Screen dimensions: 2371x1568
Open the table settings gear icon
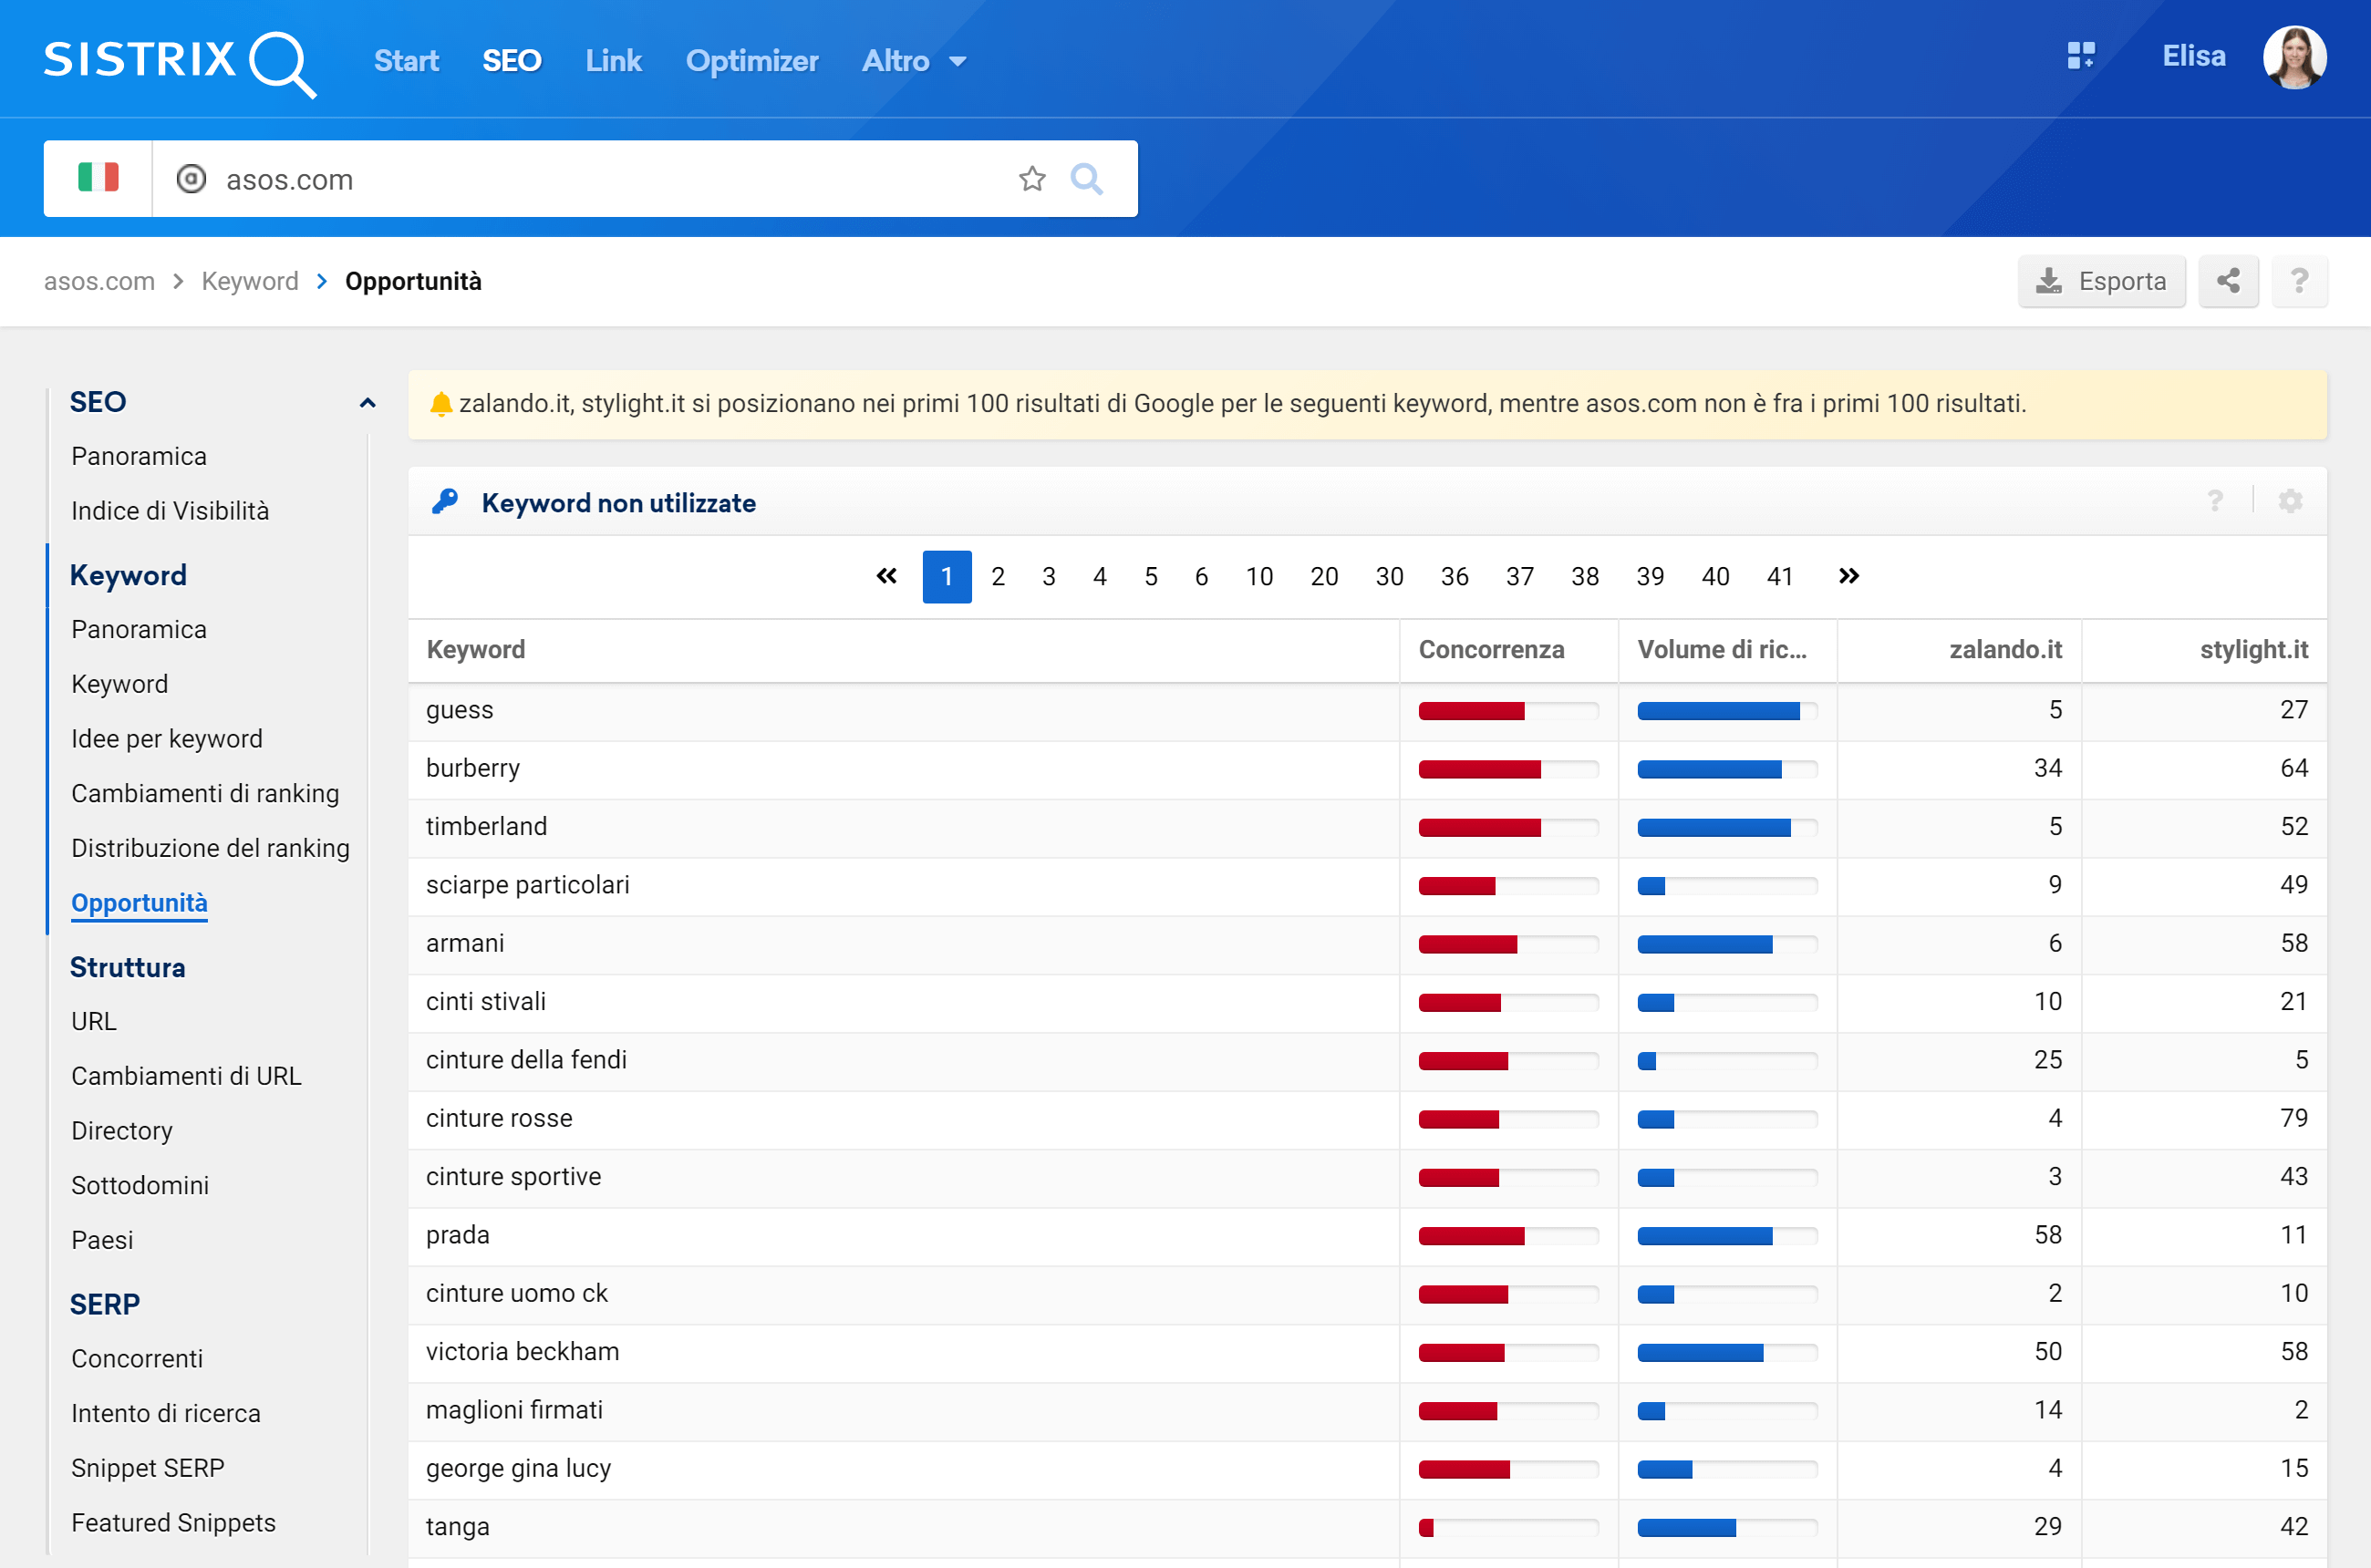tap(2289, 501)
